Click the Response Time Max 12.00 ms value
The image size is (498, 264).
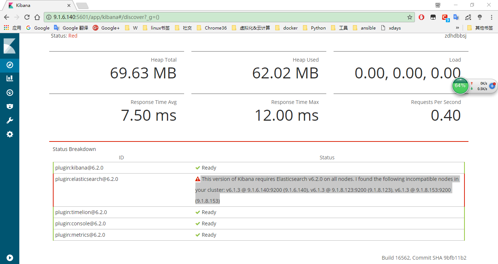coord(287,116)
